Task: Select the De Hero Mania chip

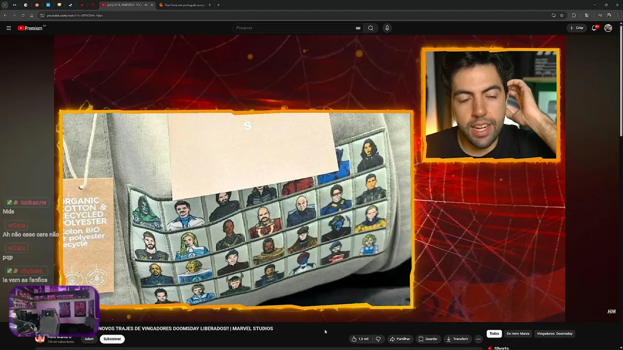Action: 518,333
